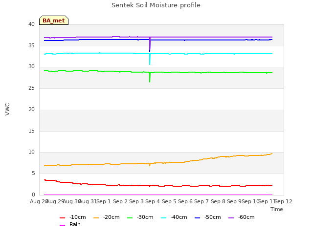Click the 35 y-axis tick label

pos(31,45)
